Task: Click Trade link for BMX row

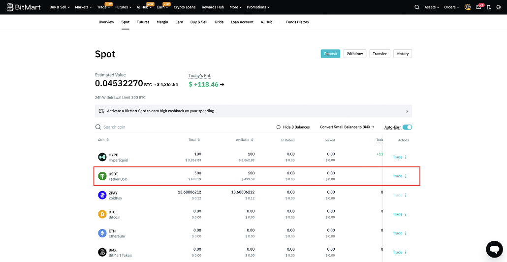Action: tap(397, 252)
